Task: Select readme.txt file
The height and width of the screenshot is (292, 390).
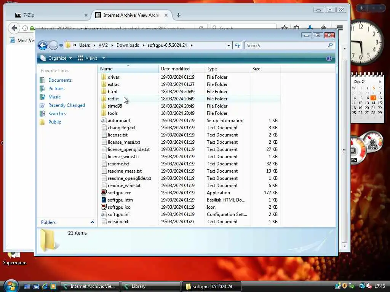Action: [x=118, y=164]
